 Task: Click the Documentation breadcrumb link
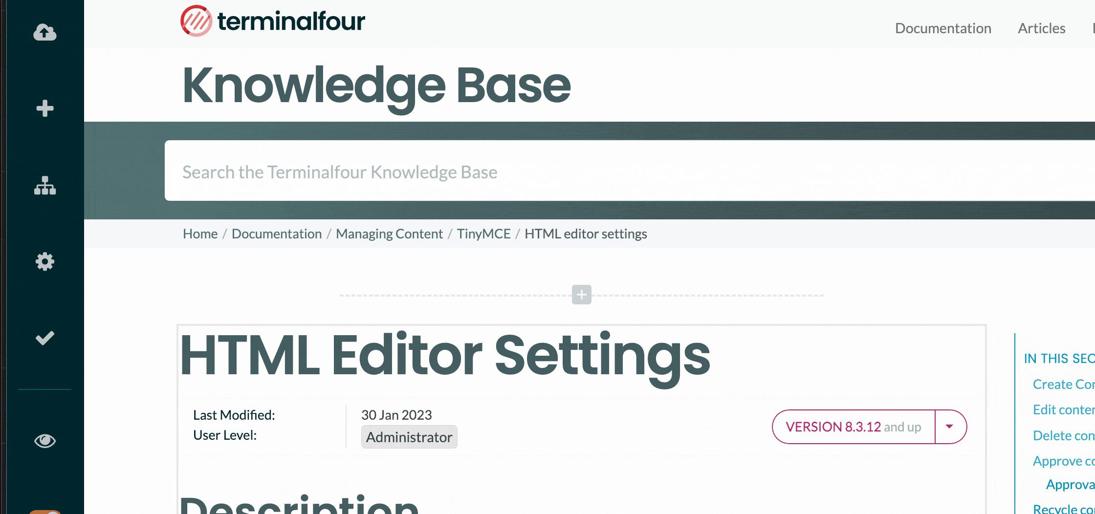[277, 234]
